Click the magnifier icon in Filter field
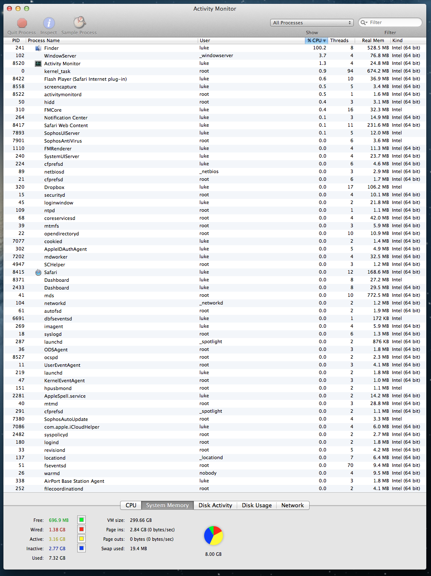The image size is (431, 576). point(364,22)
